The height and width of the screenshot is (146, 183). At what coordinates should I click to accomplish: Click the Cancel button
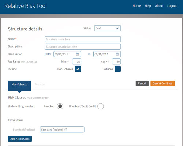pos(142,83)
